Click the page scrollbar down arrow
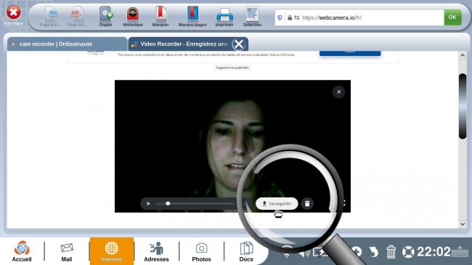The image size is (472, 265). tap(463, 224)
